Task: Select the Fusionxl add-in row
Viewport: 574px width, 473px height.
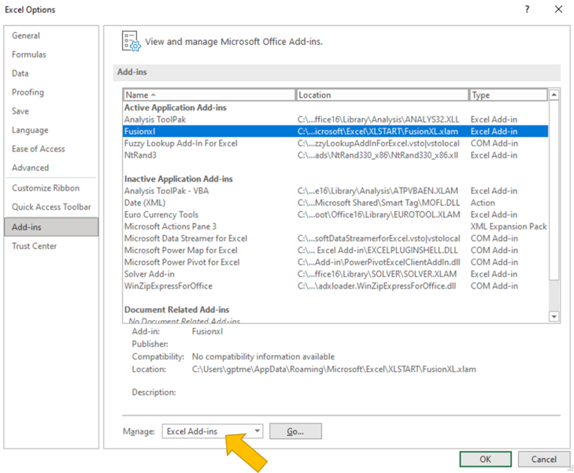Action: [x=335, y=131]
